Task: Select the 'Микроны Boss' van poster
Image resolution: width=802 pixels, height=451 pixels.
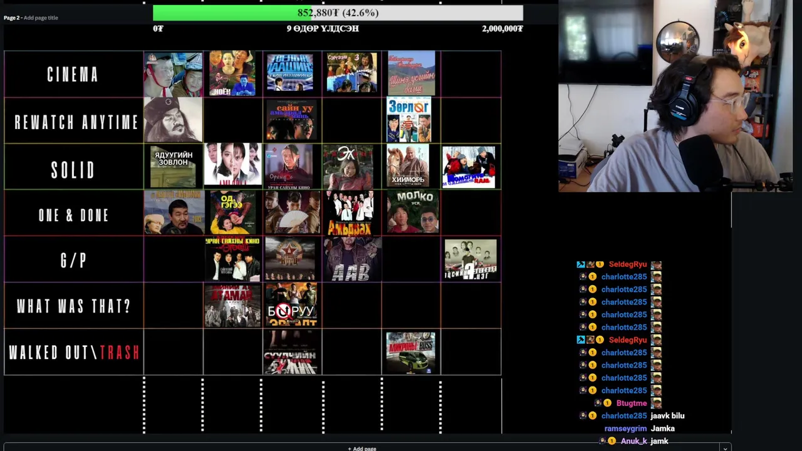Action: (411, 353)
